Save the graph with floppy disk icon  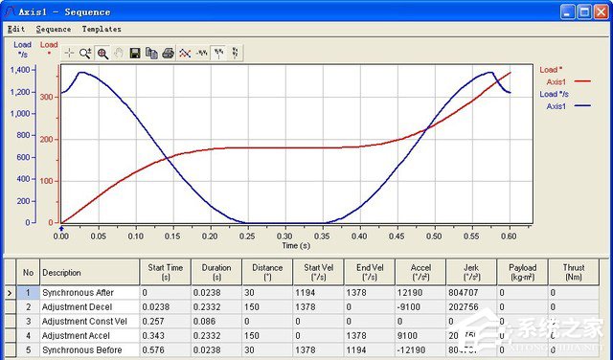(135, 54)
